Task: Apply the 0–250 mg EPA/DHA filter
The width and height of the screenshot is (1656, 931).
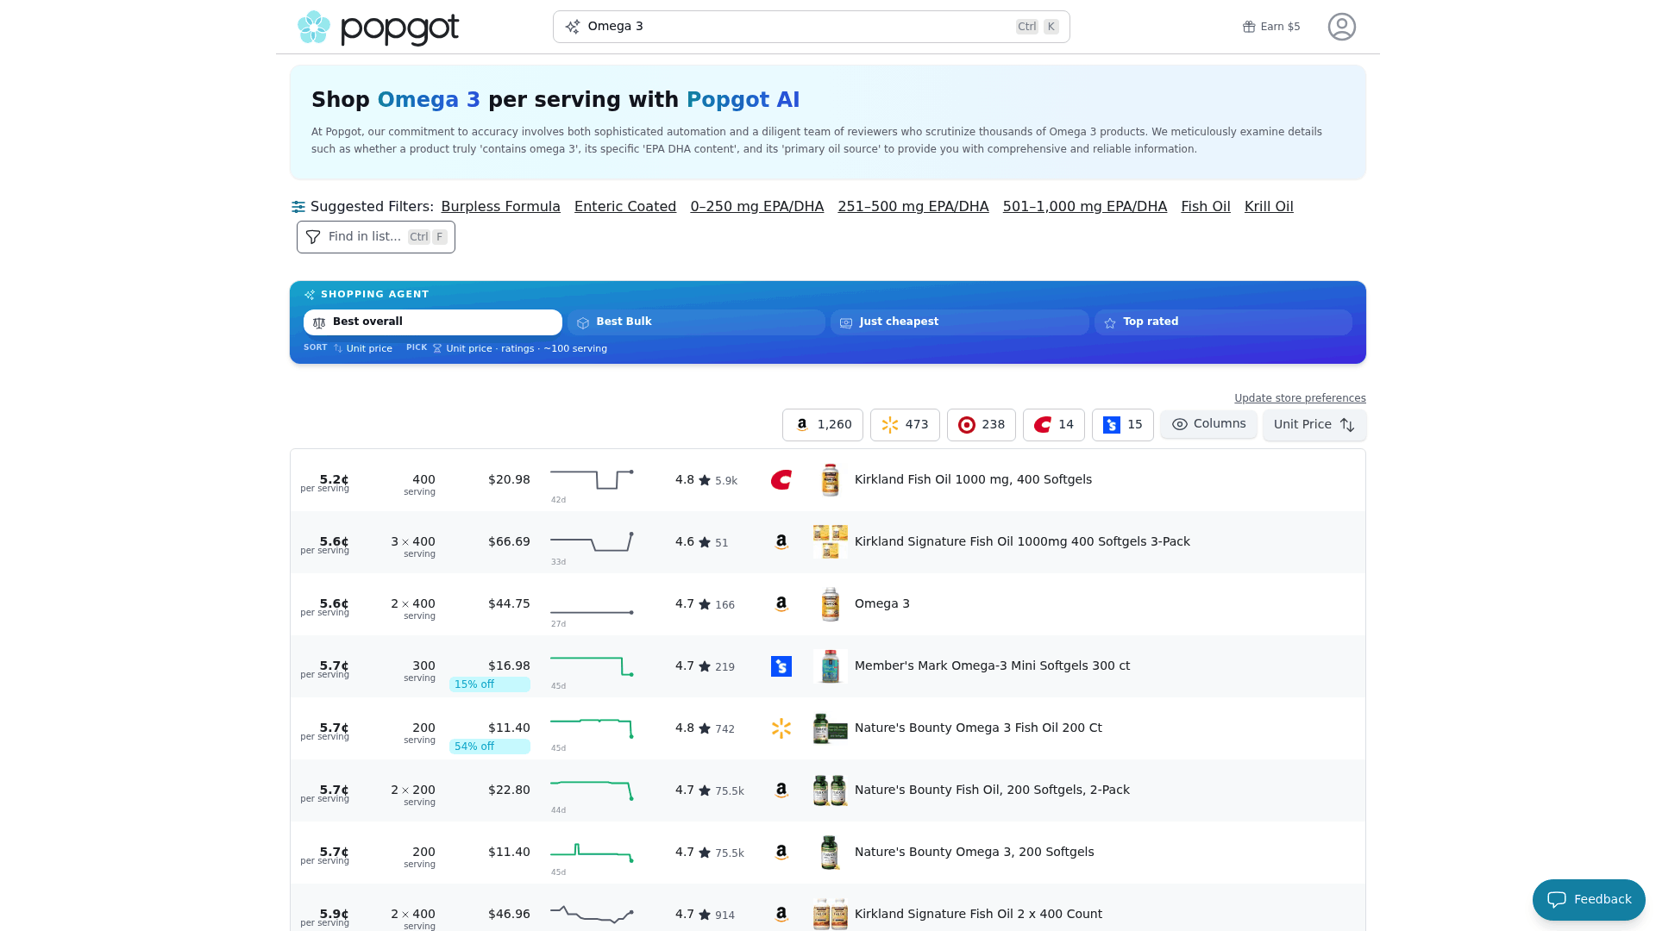Action: [757, 207]
